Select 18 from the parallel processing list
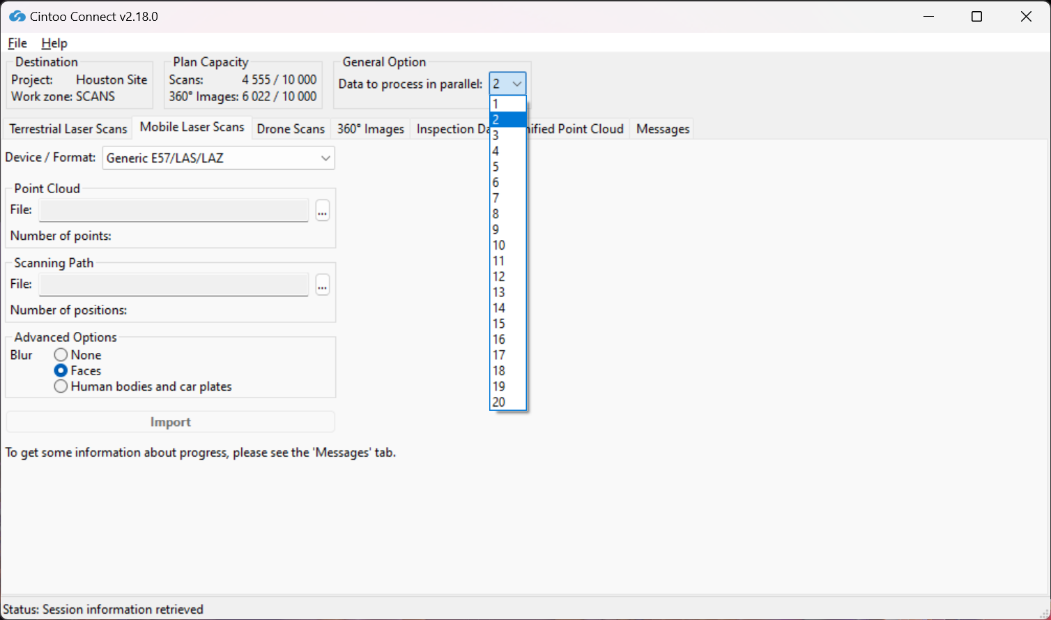 (x=508, y=371)
